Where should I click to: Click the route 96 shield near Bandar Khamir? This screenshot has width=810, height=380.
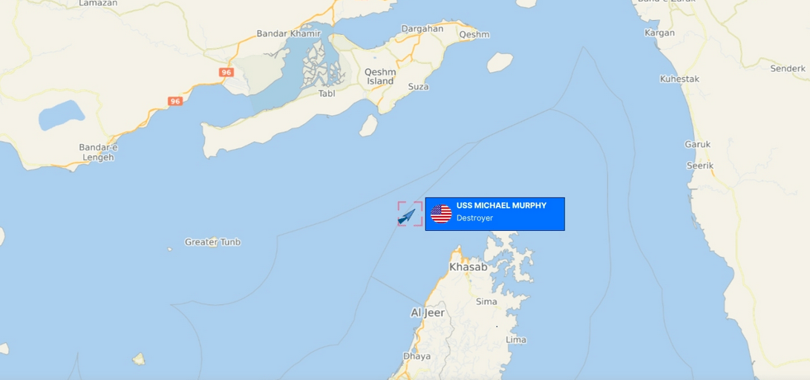226,72
